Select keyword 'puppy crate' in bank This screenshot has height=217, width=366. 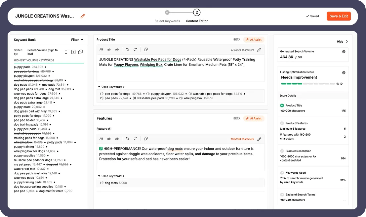point(22,107)
